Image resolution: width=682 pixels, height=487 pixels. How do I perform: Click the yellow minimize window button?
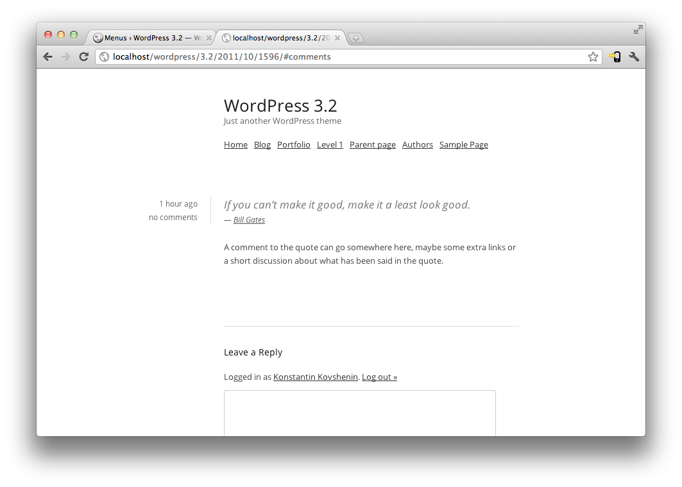point(61,35)
